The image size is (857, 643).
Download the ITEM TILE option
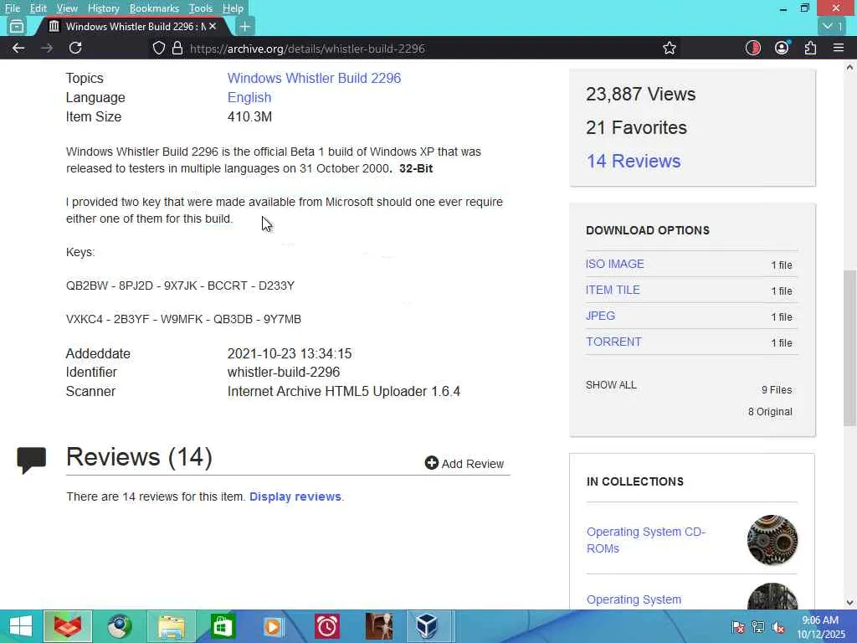point(613,290)
